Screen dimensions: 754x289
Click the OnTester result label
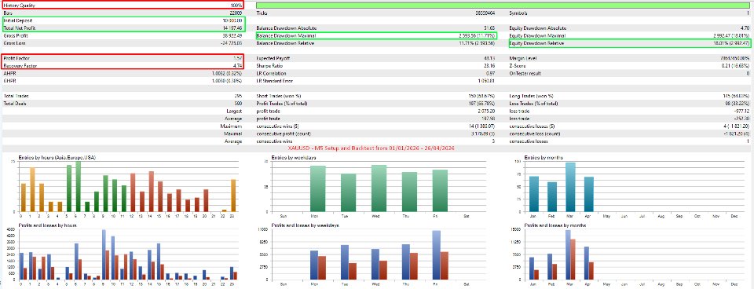[x=525, y=74]
